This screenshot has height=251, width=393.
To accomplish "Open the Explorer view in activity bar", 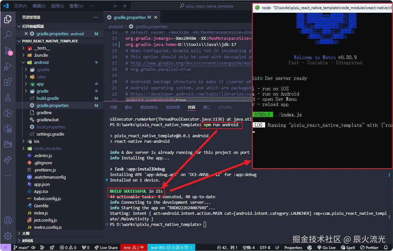I will tap(8, 19).
